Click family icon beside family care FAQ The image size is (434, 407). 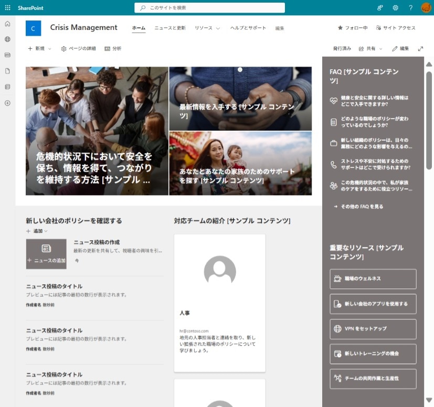(334, 186)
